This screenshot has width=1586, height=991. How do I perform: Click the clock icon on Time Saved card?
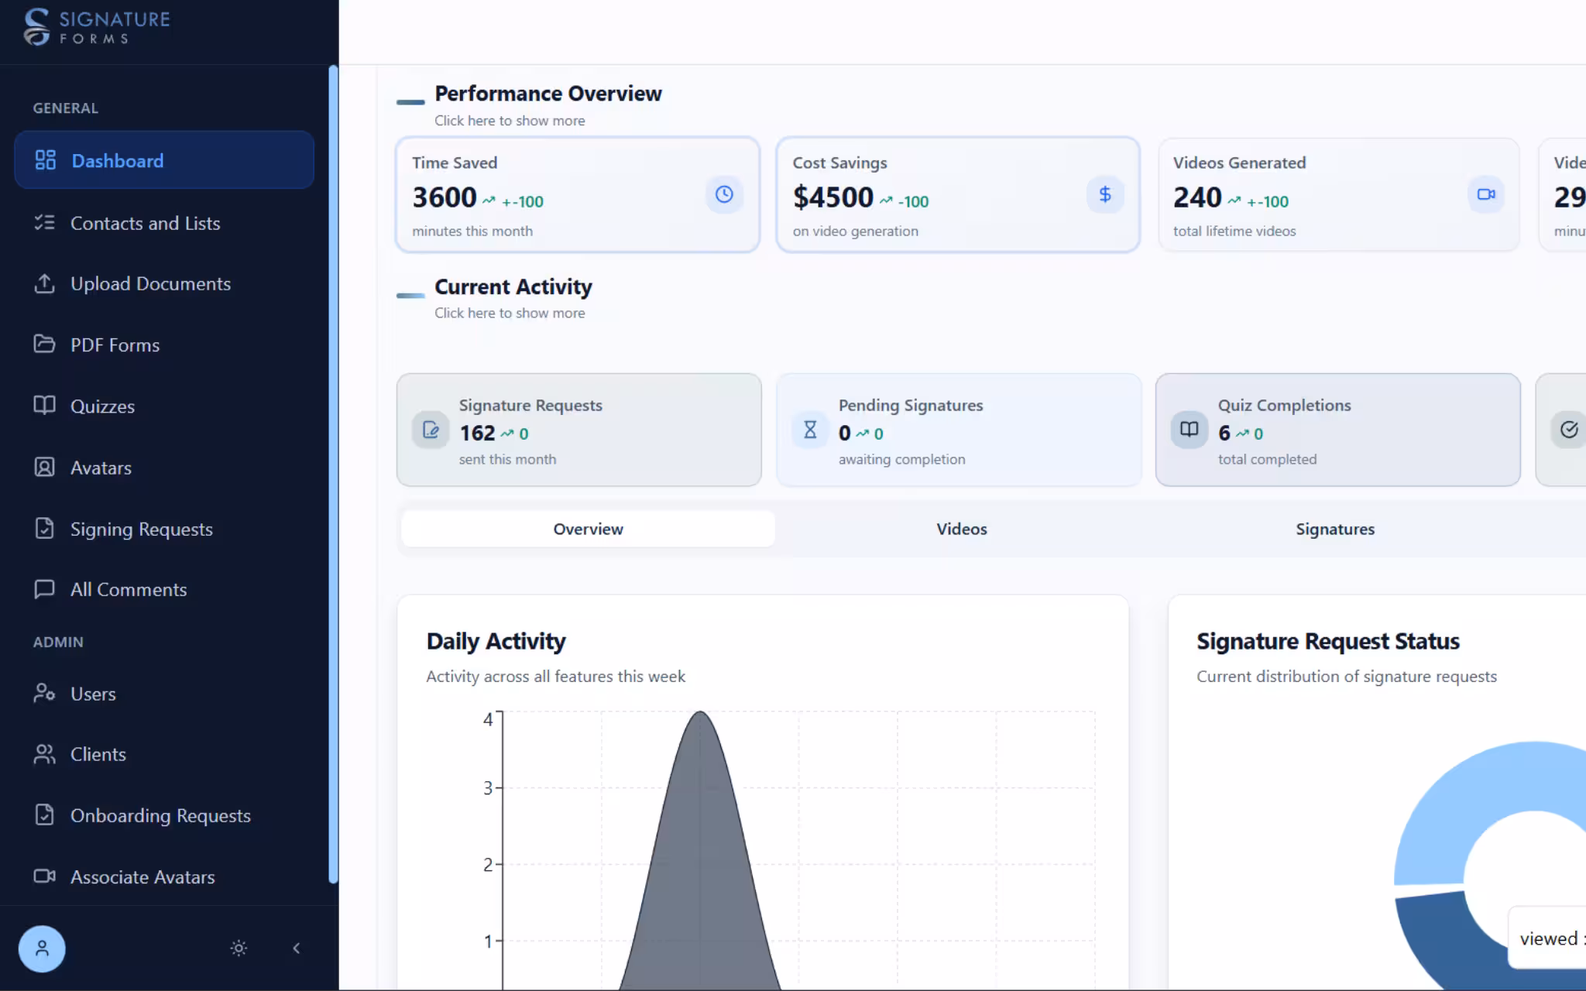[x=723, y=194]
